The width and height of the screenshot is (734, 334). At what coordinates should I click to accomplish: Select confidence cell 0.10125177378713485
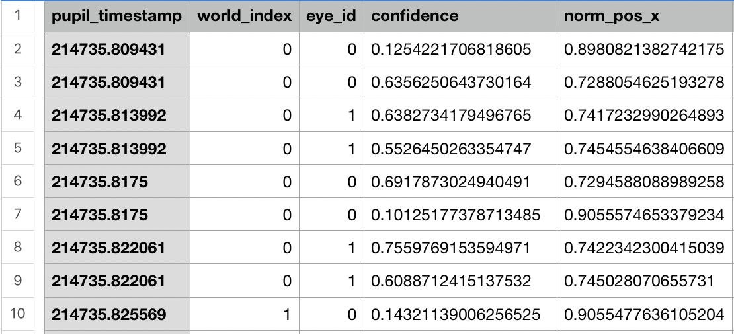(x=460, y=215)
